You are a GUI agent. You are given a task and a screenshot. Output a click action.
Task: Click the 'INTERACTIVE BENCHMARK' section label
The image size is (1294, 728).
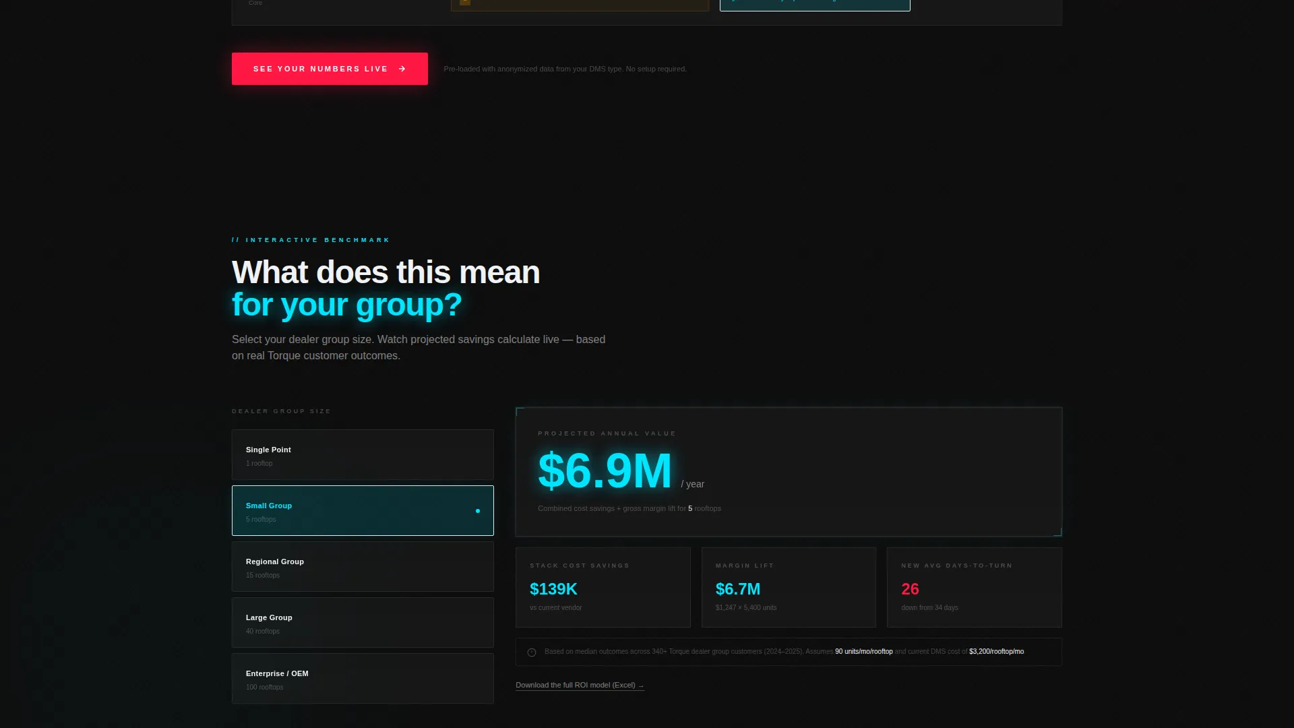tap(311, 240)
